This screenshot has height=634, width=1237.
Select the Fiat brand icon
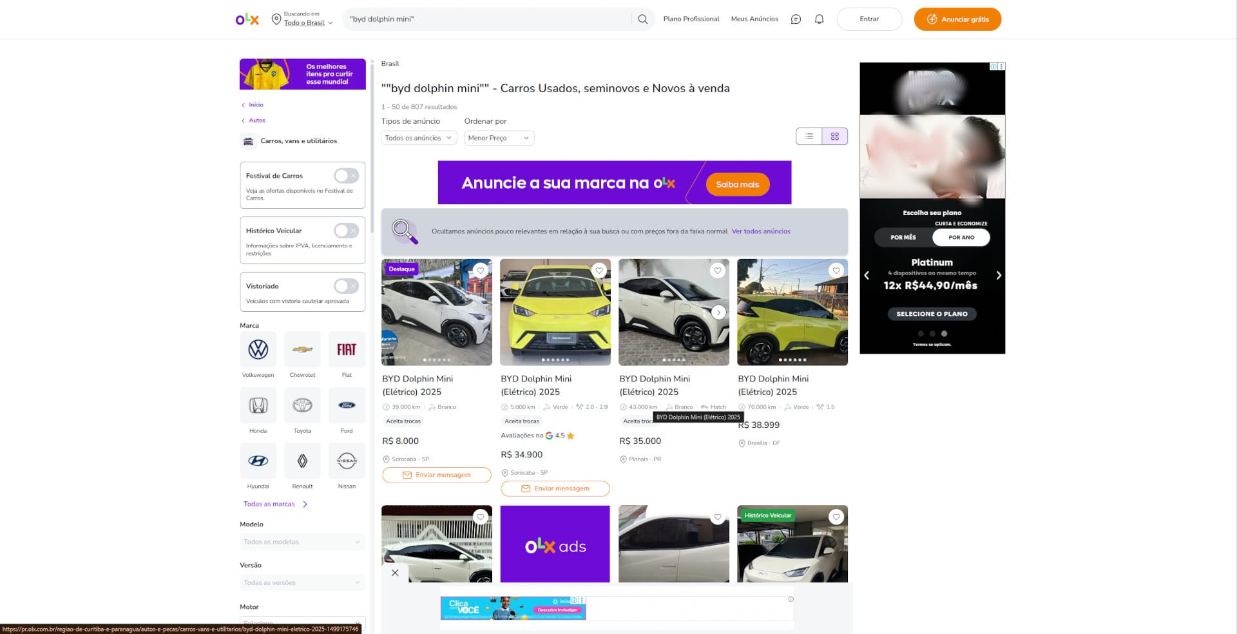pos(347,350)
